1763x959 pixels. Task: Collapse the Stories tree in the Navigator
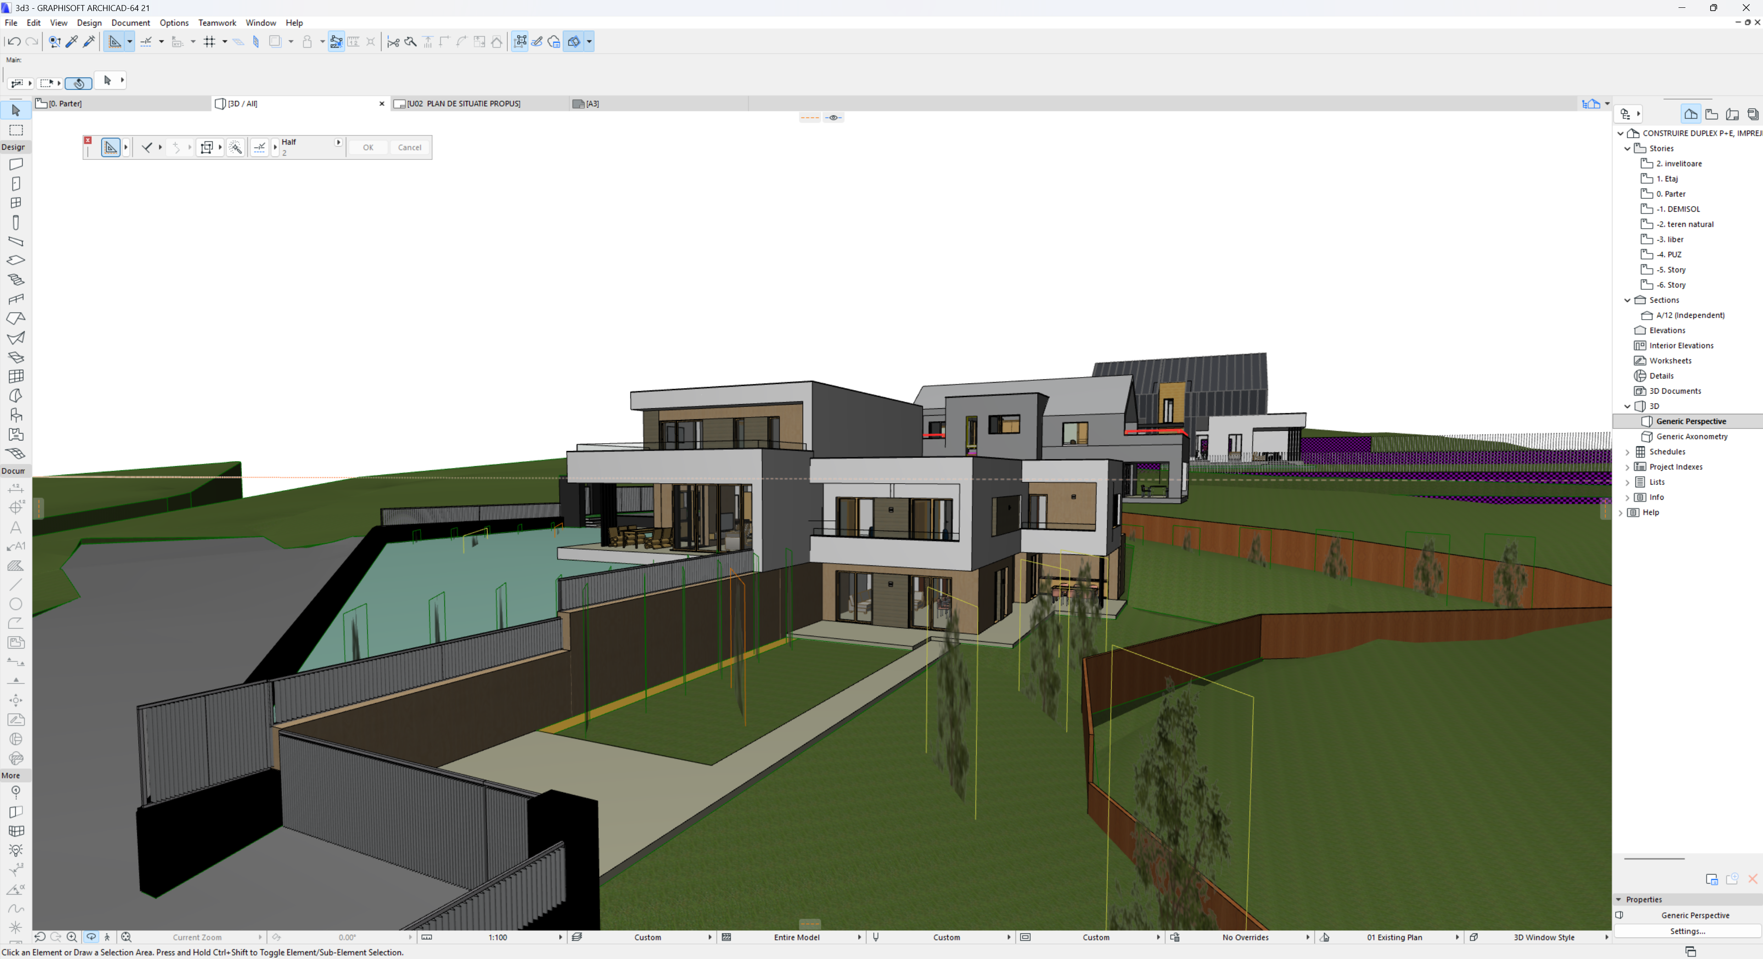1628,148
